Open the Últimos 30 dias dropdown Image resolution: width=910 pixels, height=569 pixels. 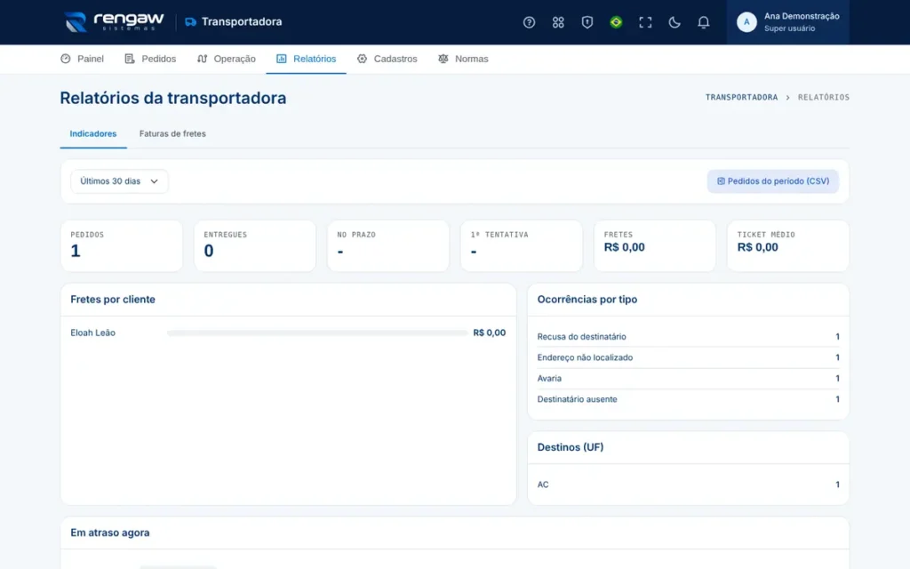pos(120,181)
